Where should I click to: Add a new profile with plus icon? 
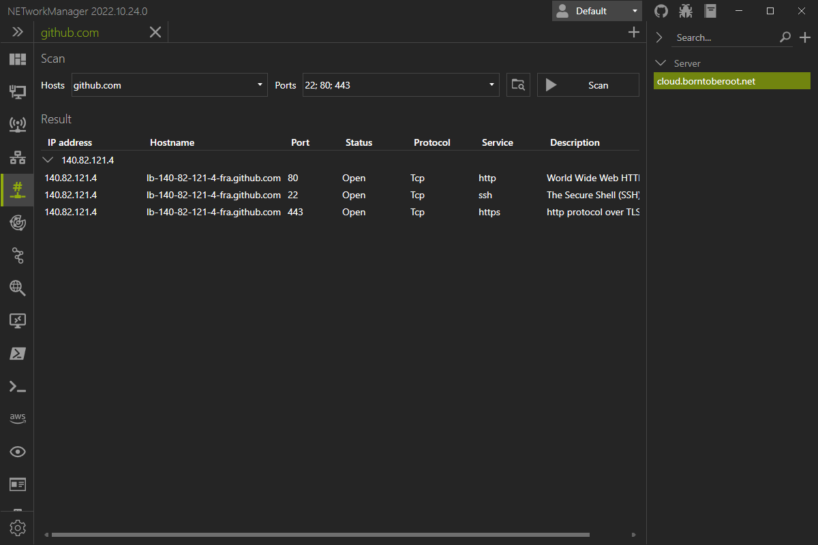click(x=804, y=37)
